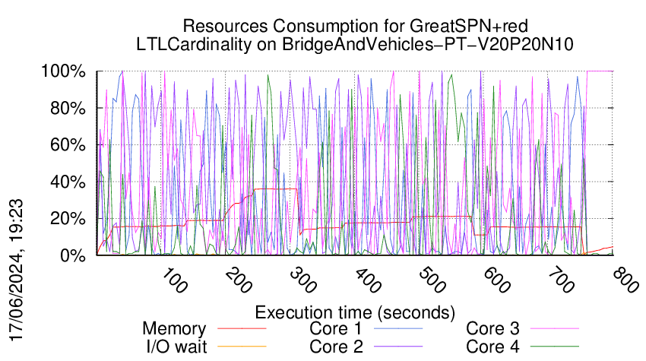Click the '600' x-axis tick label
The image size is (646, 361).
coord(497,281)
